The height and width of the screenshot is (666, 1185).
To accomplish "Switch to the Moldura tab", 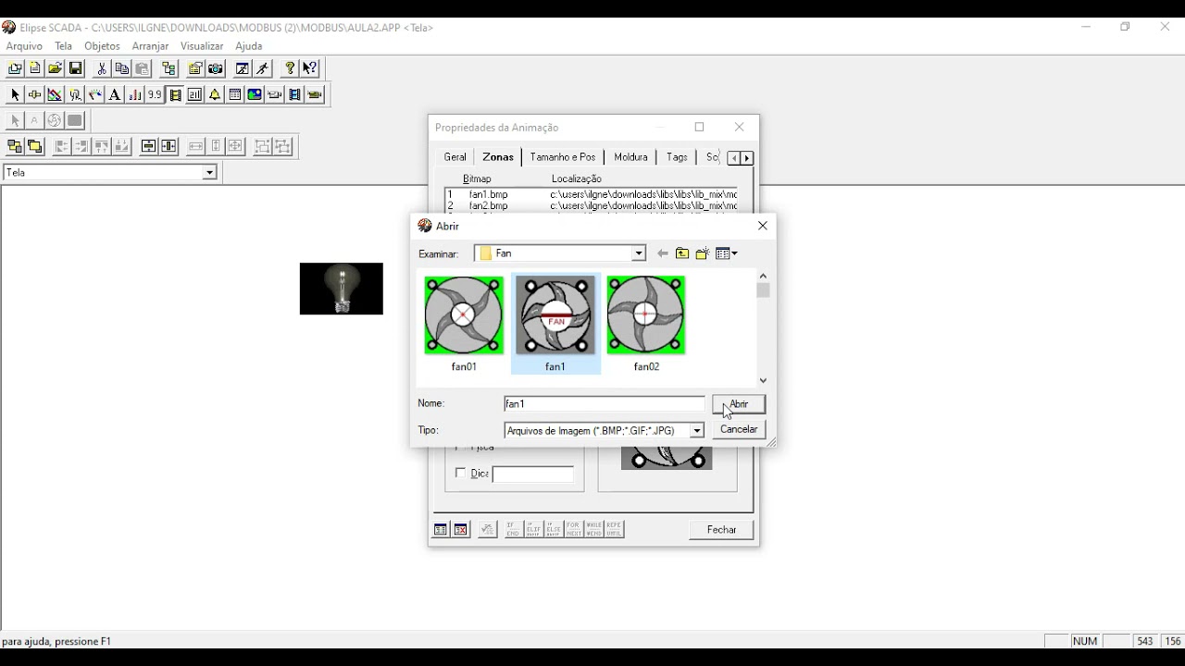I will pyautogui.click(x=630, y=157).
